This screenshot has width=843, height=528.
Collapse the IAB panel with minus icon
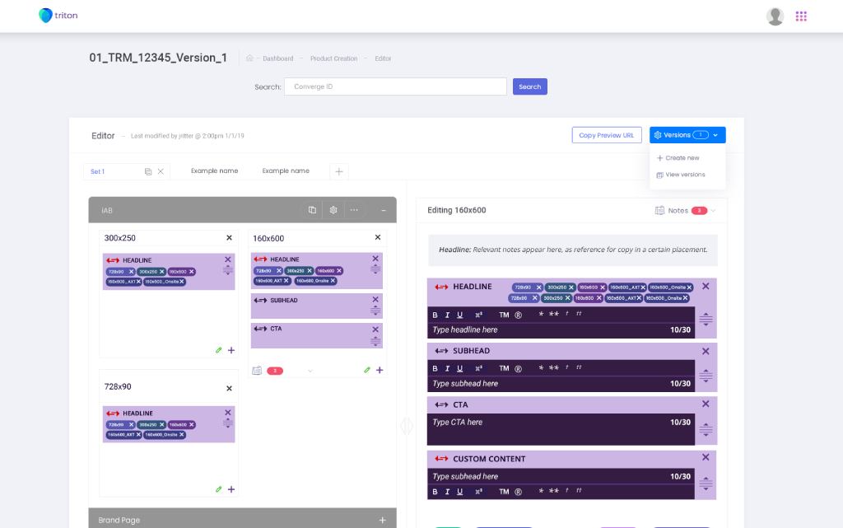click(x=383, y=210)
